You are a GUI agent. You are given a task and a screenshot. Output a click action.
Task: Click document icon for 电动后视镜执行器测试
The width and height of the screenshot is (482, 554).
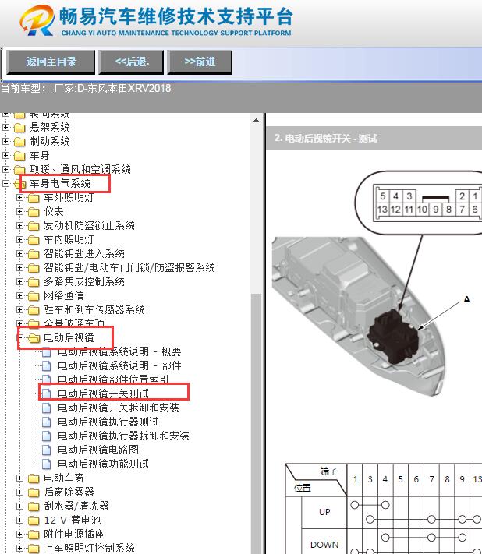pyautogui.click(x=46, y=422)
